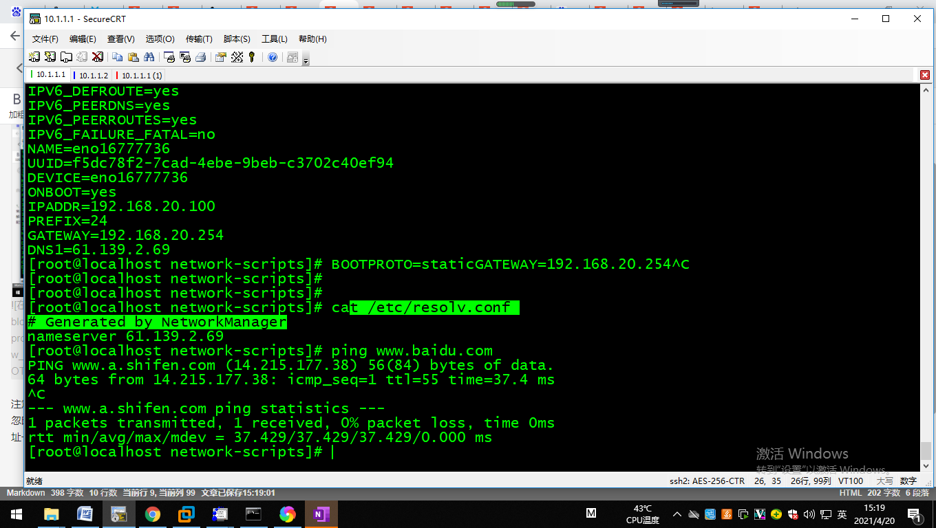
Task: Click the DNS1=61.139.2.69 line
Action: click(x=98, y=250)
